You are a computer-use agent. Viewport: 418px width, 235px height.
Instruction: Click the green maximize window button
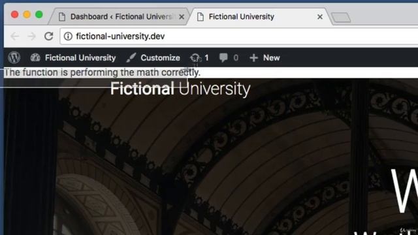coord(39,14)
